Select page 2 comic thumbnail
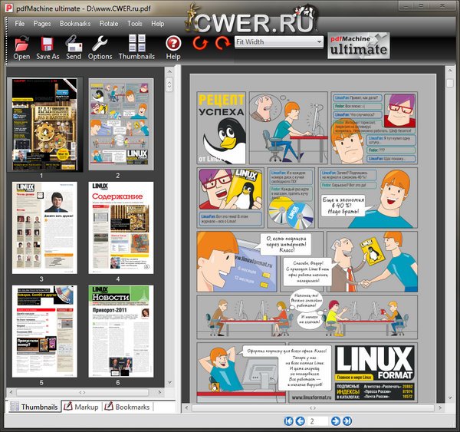 [x=121, y=124]
